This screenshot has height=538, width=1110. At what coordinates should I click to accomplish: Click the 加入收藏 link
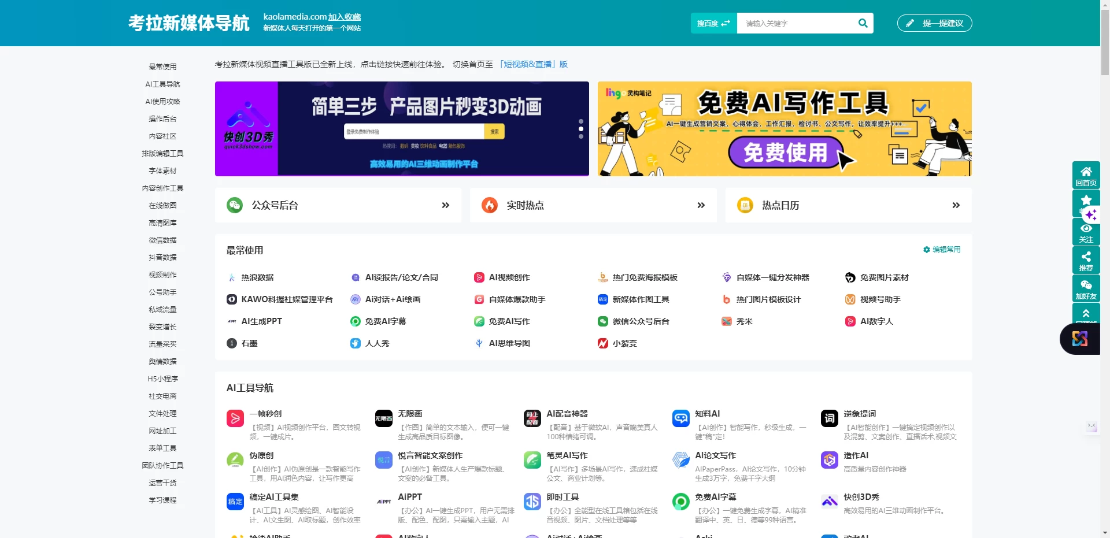coord(345,17)
